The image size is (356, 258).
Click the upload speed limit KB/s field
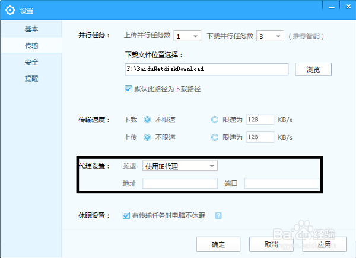(x=260, y=137)
